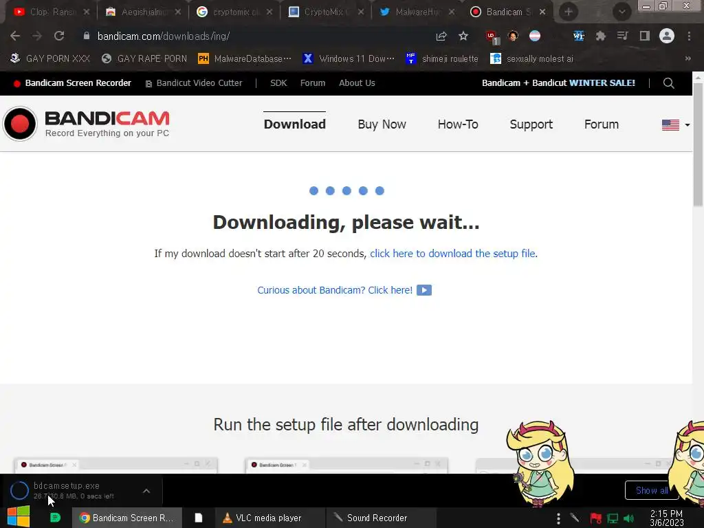
Task: Open the uBlock Origin extension icon
Action: (492, 37)
